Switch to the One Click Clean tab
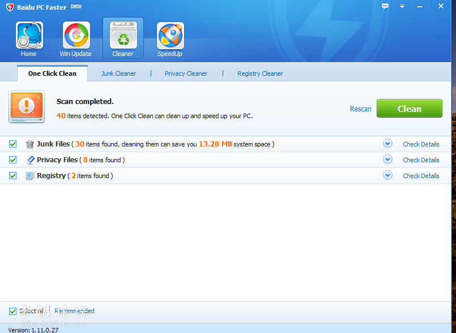Screen dimensions: 456x333 (52, 73)
